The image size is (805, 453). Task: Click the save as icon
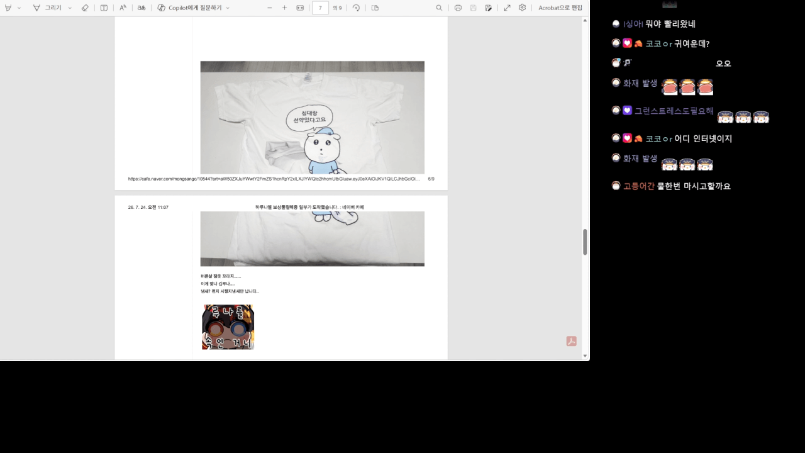click(x=488, y=8)
